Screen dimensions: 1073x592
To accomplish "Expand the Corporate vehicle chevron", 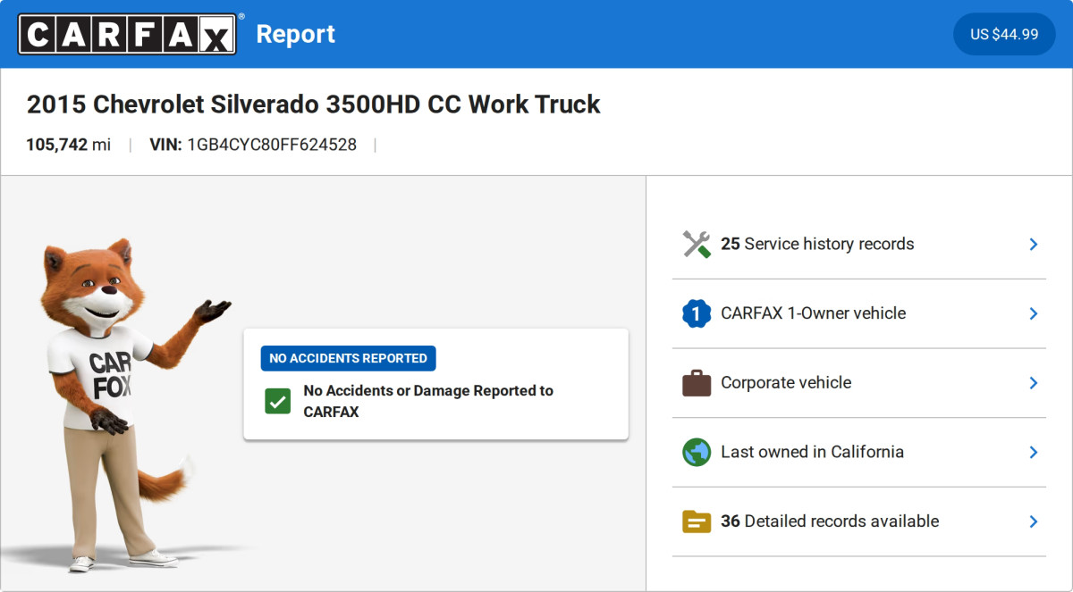I will coord(1033,383).
